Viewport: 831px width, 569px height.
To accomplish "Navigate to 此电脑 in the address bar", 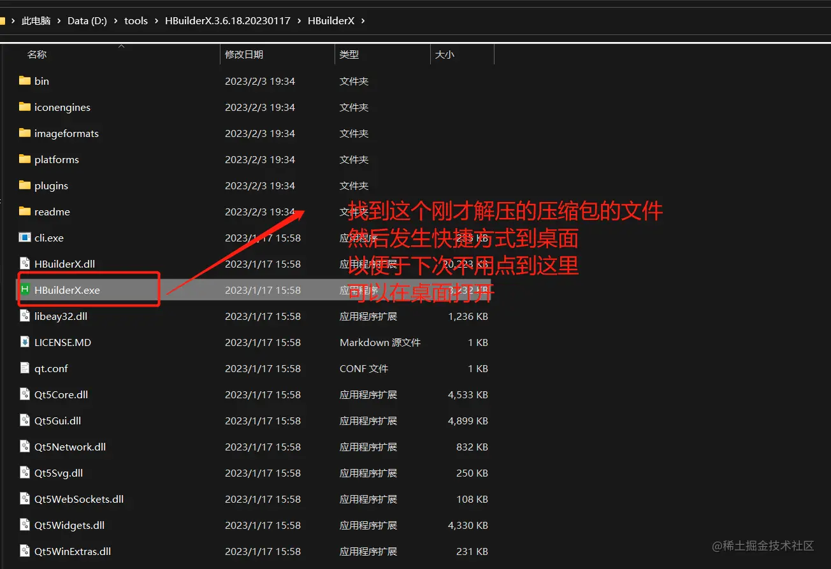I will click(36, 21).
